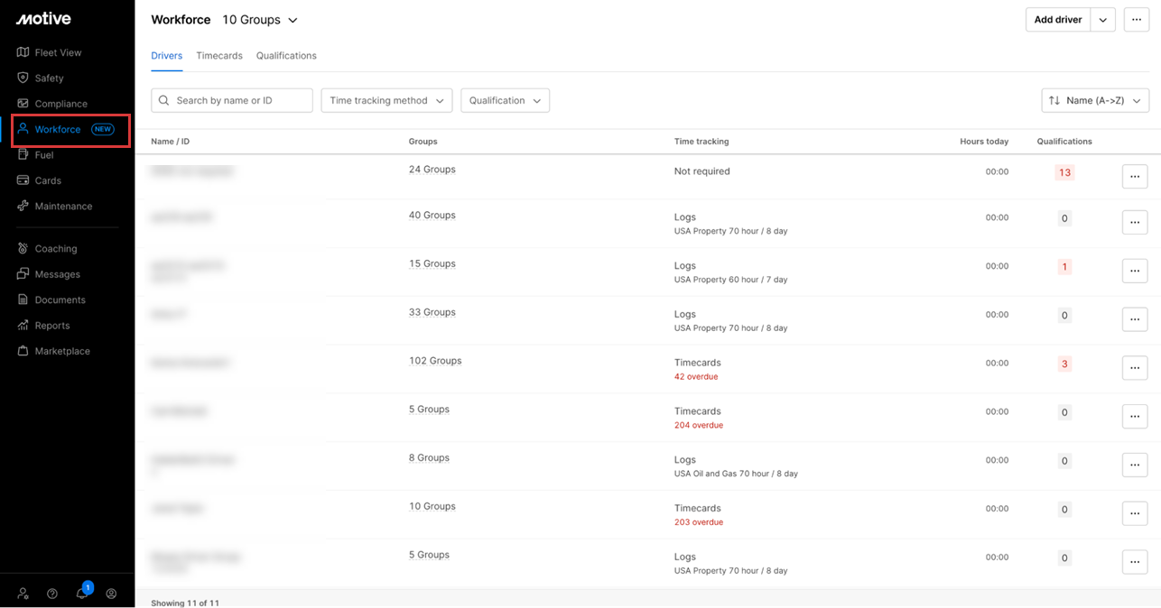Click the 33 Groups link
This screenshot has height=608, width=1161.
point(432,312)
